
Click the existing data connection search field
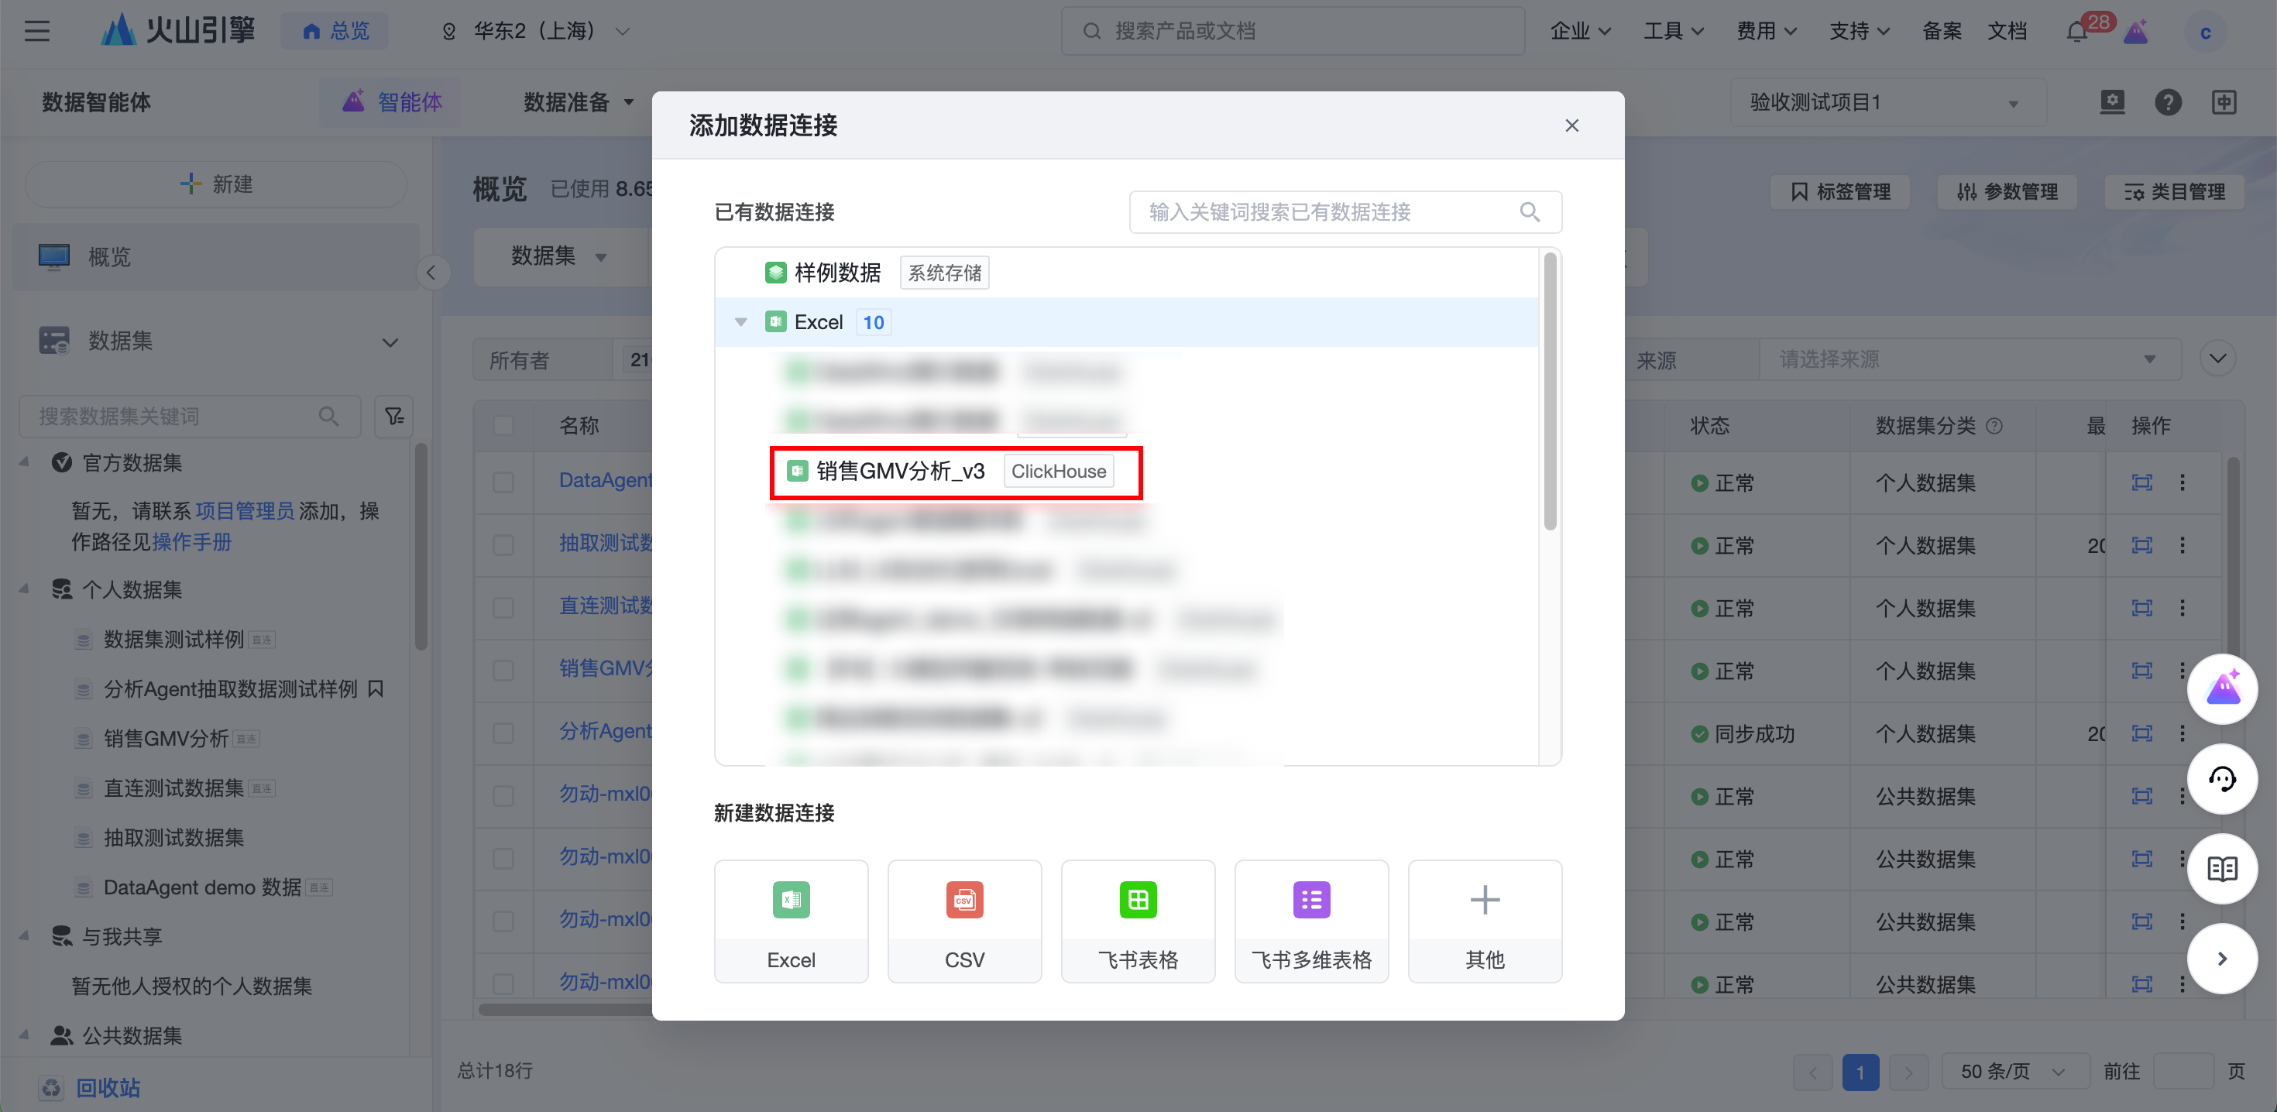coord(1326,212)
